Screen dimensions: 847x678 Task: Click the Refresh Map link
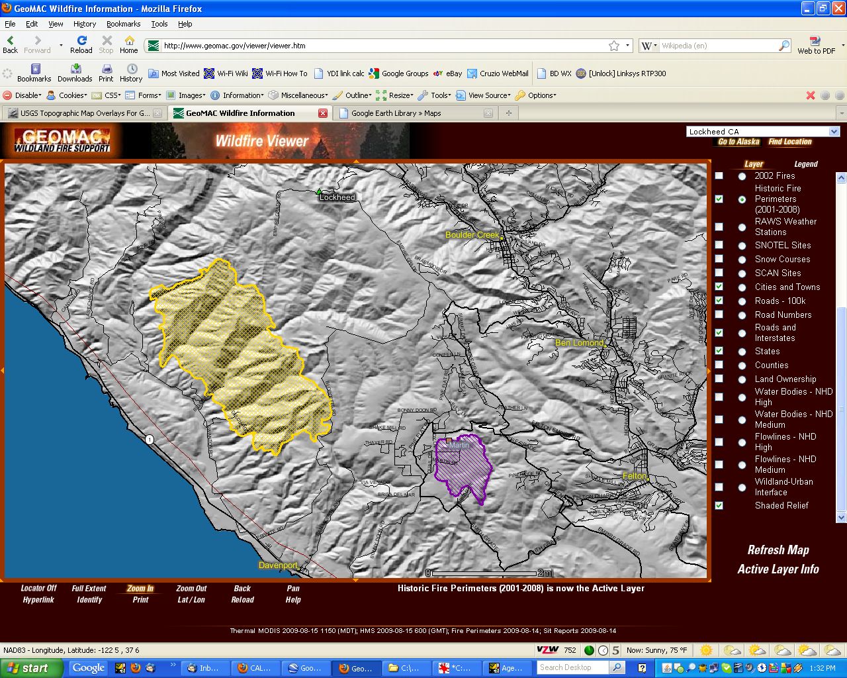click(778, 550)
